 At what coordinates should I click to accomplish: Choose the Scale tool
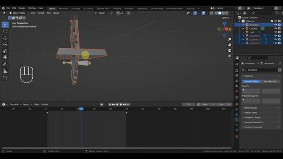point(5,51)
